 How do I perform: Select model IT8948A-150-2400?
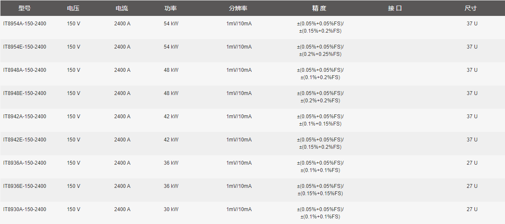pos(25,70)
